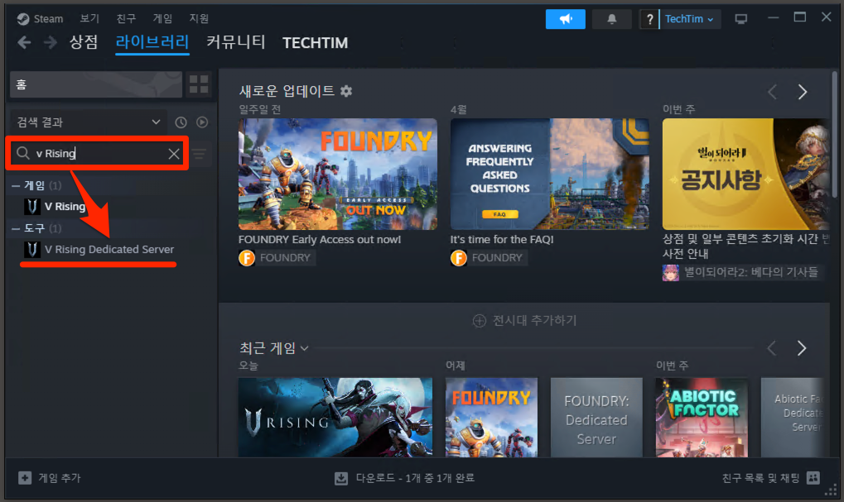
Task: Clear the search text with X
Action: 174,154
